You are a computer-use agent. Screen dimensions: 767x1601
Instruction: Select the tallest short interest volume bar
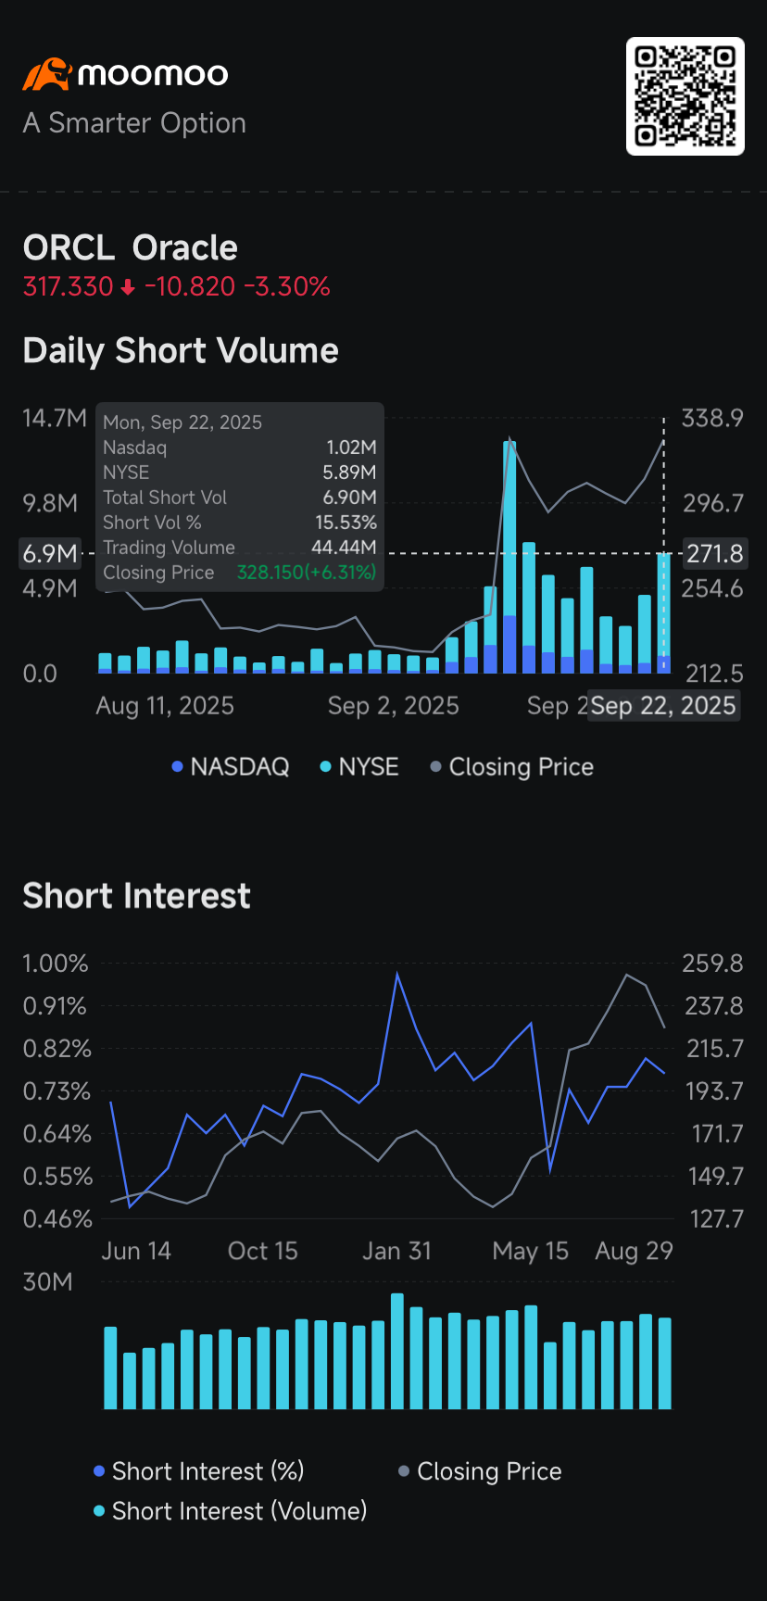[x=397, y=1351]
